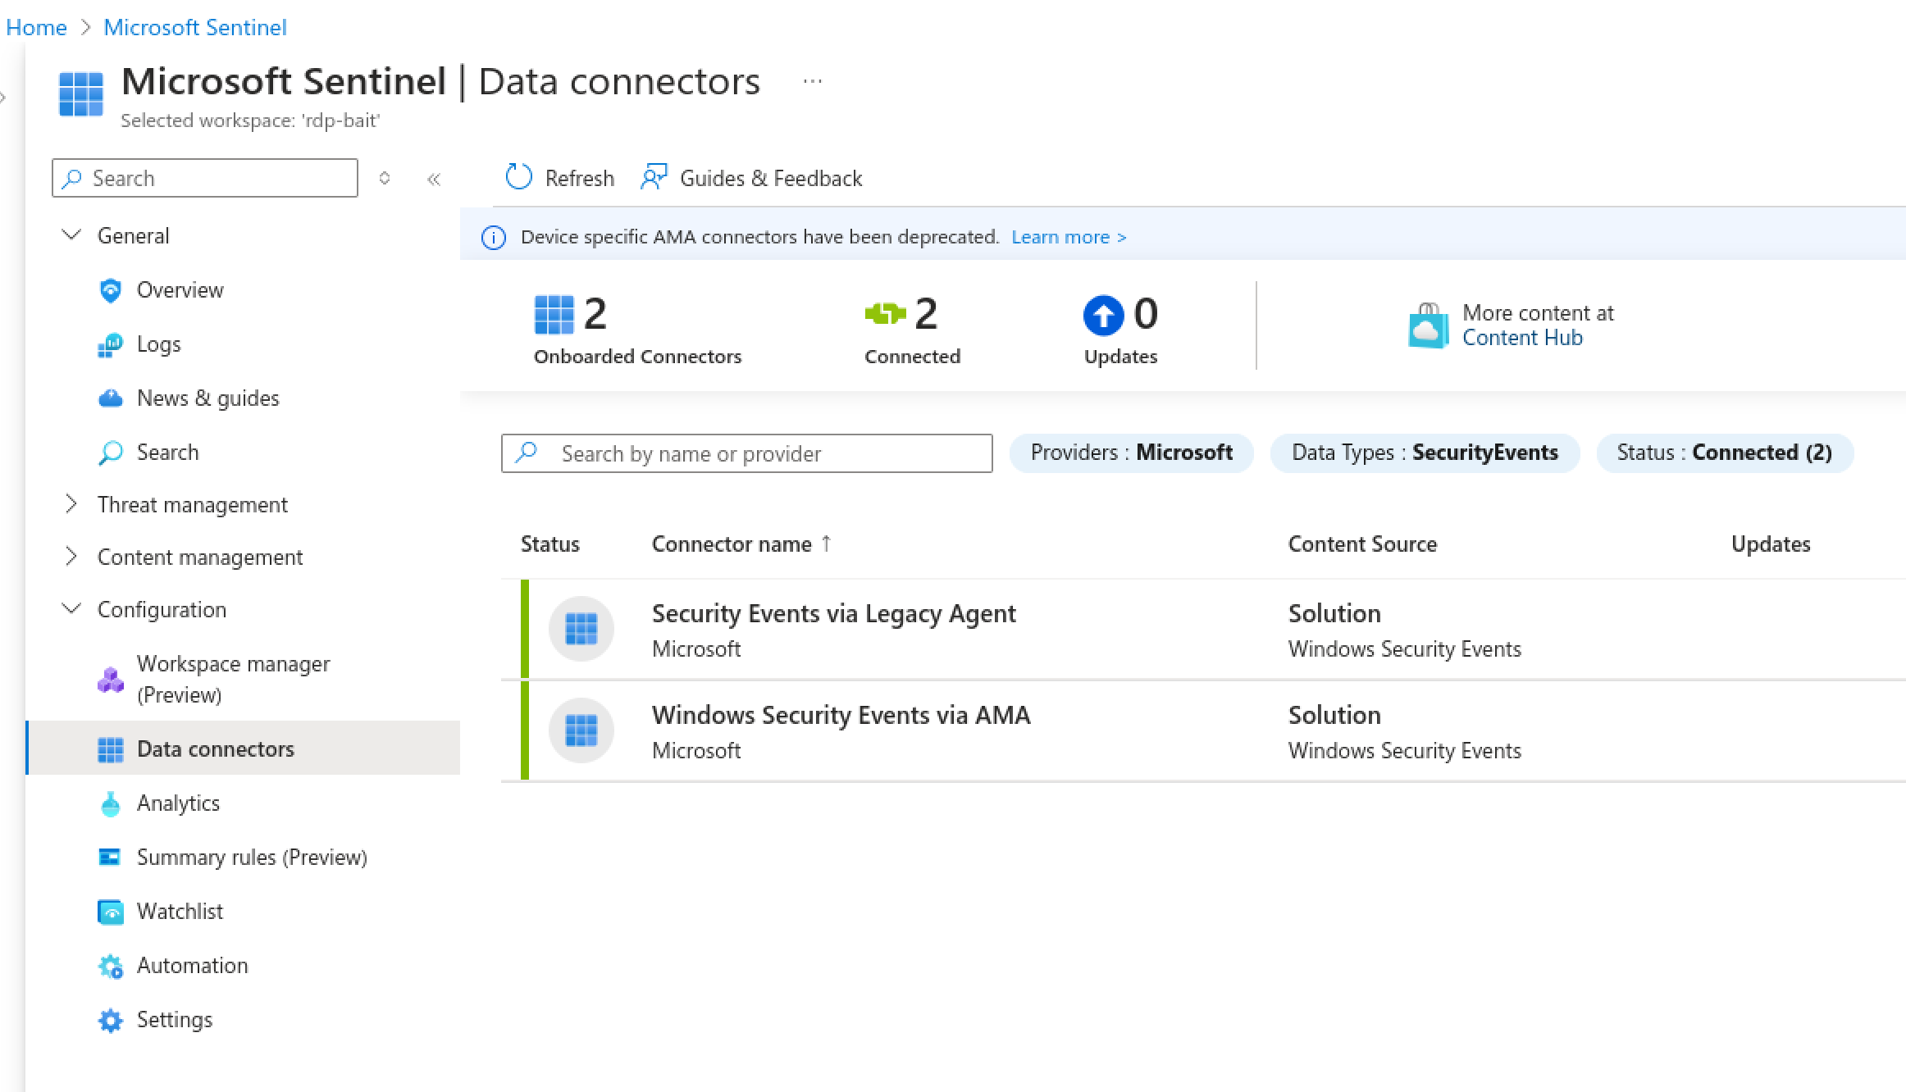
Task: Collapse the Configuration section
Action: 72,609
